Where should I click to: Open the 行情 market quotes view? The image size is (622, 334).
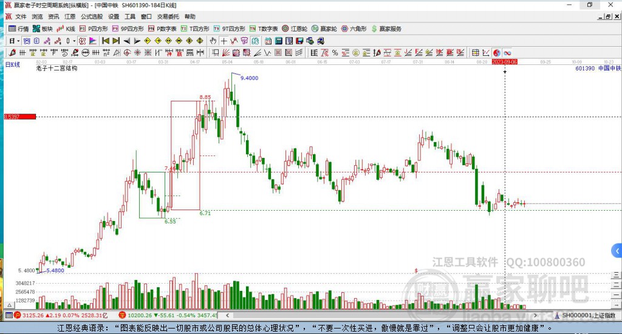[x=18, y=29]
